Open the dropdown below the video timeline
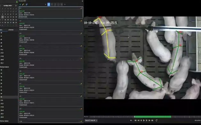The height and width of the screenshot is (125, 201). point(91,121)
